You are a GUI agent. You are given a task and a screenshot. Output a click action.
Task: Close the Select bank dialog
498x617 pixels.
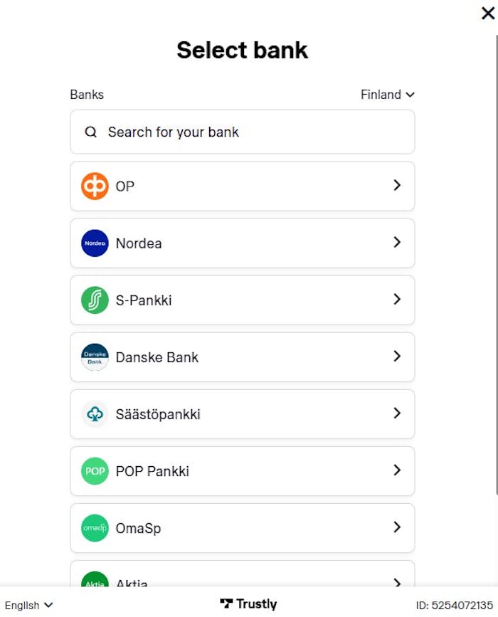(487, 14)
